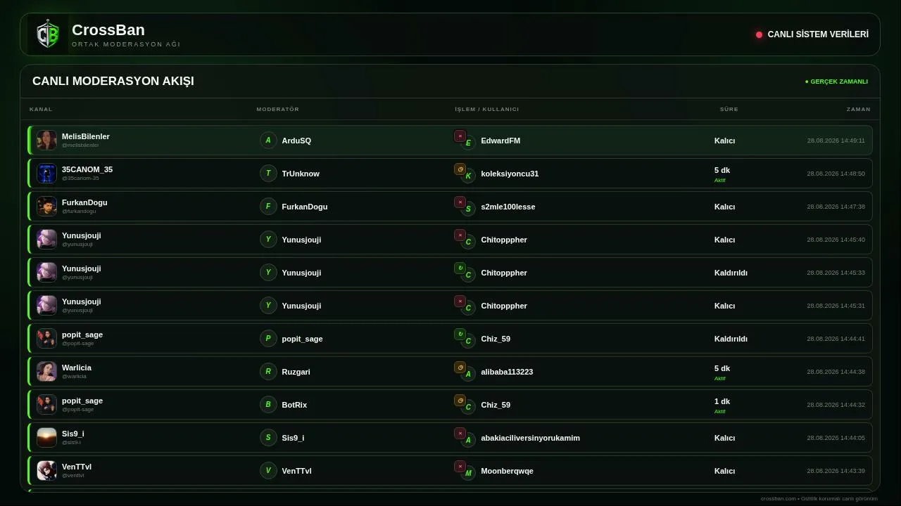Select the Sis9_i sunset avatar
Image resolution: width=901 pixels, height=506 pixels.
point(46,438)
